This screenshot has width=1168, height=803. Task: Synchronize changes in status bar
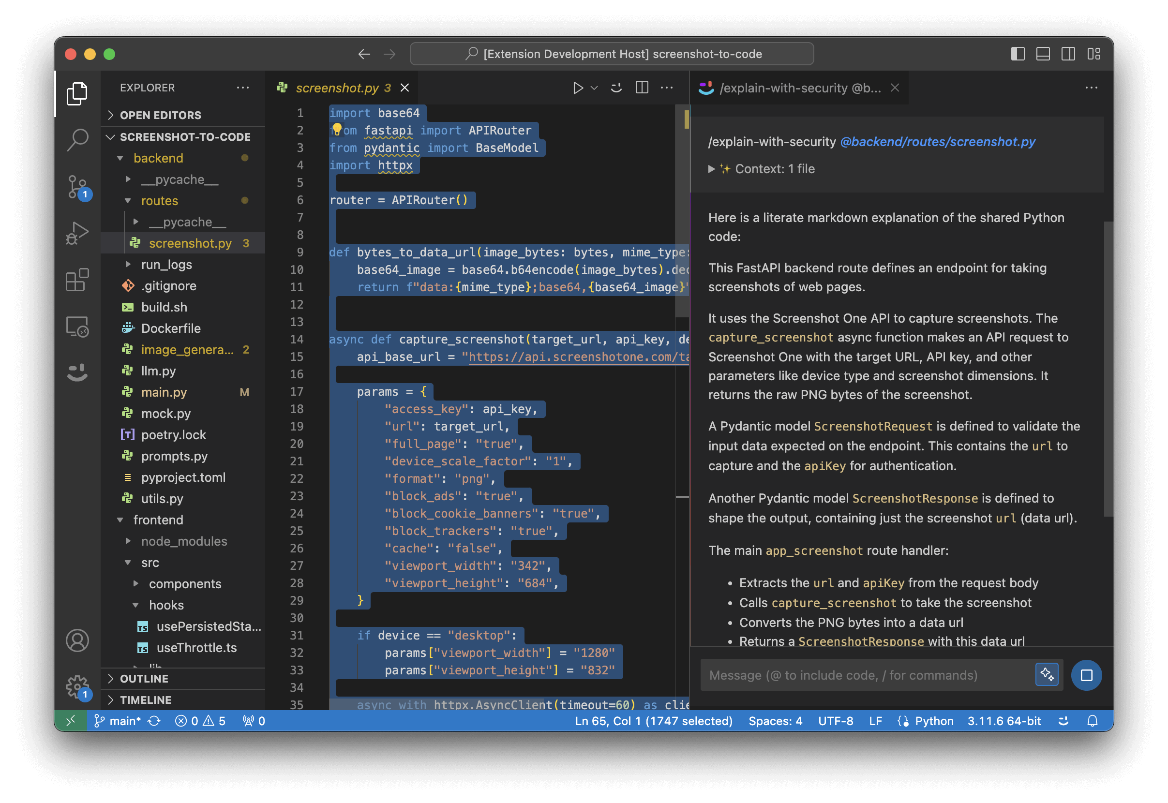(154, 721)
